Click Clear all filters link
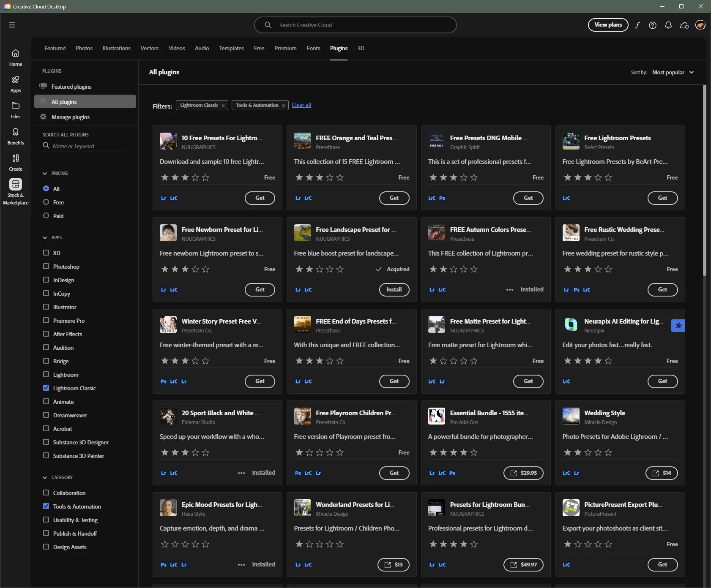Viewport: 711px width, 588px height. click(301, 105)
